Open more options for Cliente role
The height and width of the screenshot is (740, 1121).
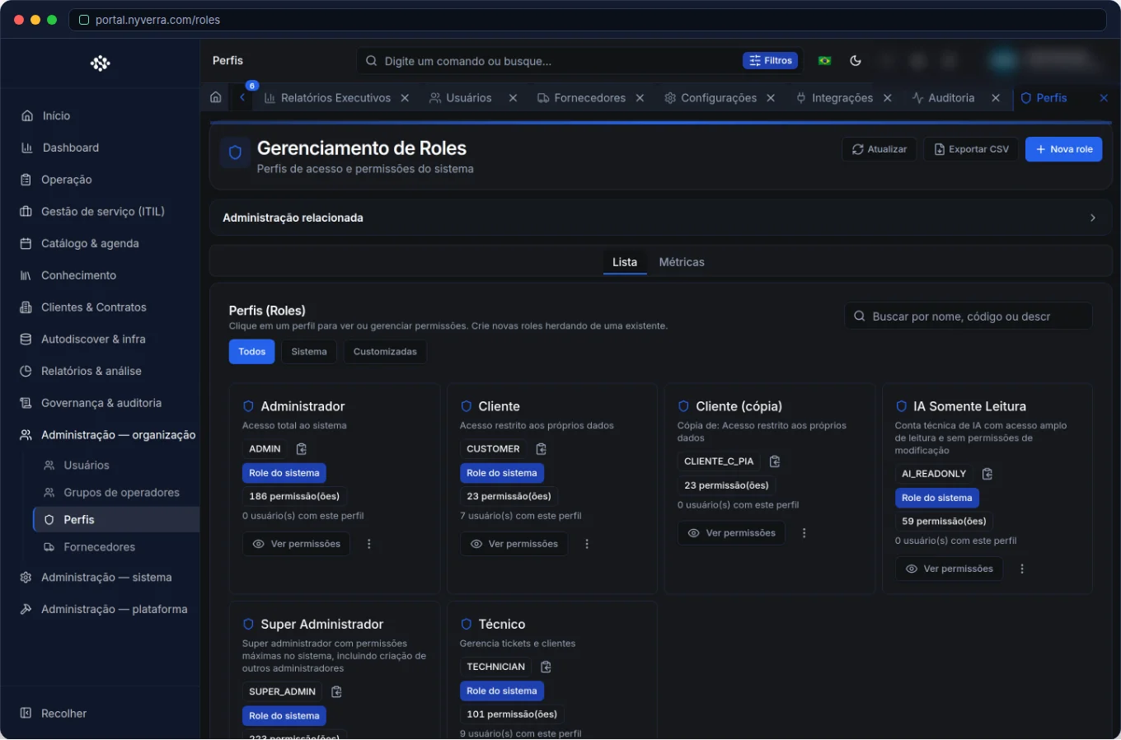point(587,544)
